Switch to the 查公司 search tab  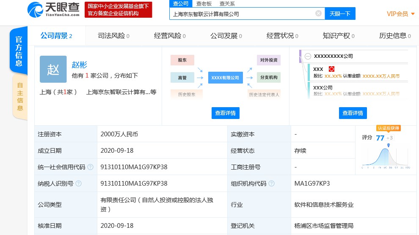181,3
